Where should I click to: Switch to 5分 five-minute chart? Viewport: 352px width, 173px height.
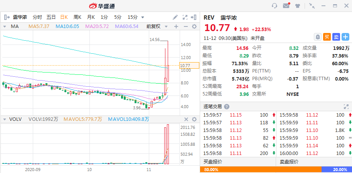tap(118, 17)
